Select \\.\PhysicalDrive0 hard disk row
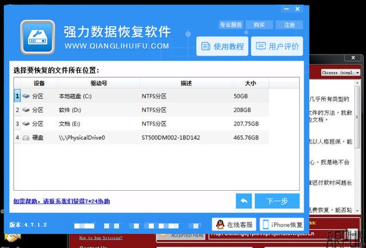366x248 pixels. pyautogui.click(x=141, y=137)
